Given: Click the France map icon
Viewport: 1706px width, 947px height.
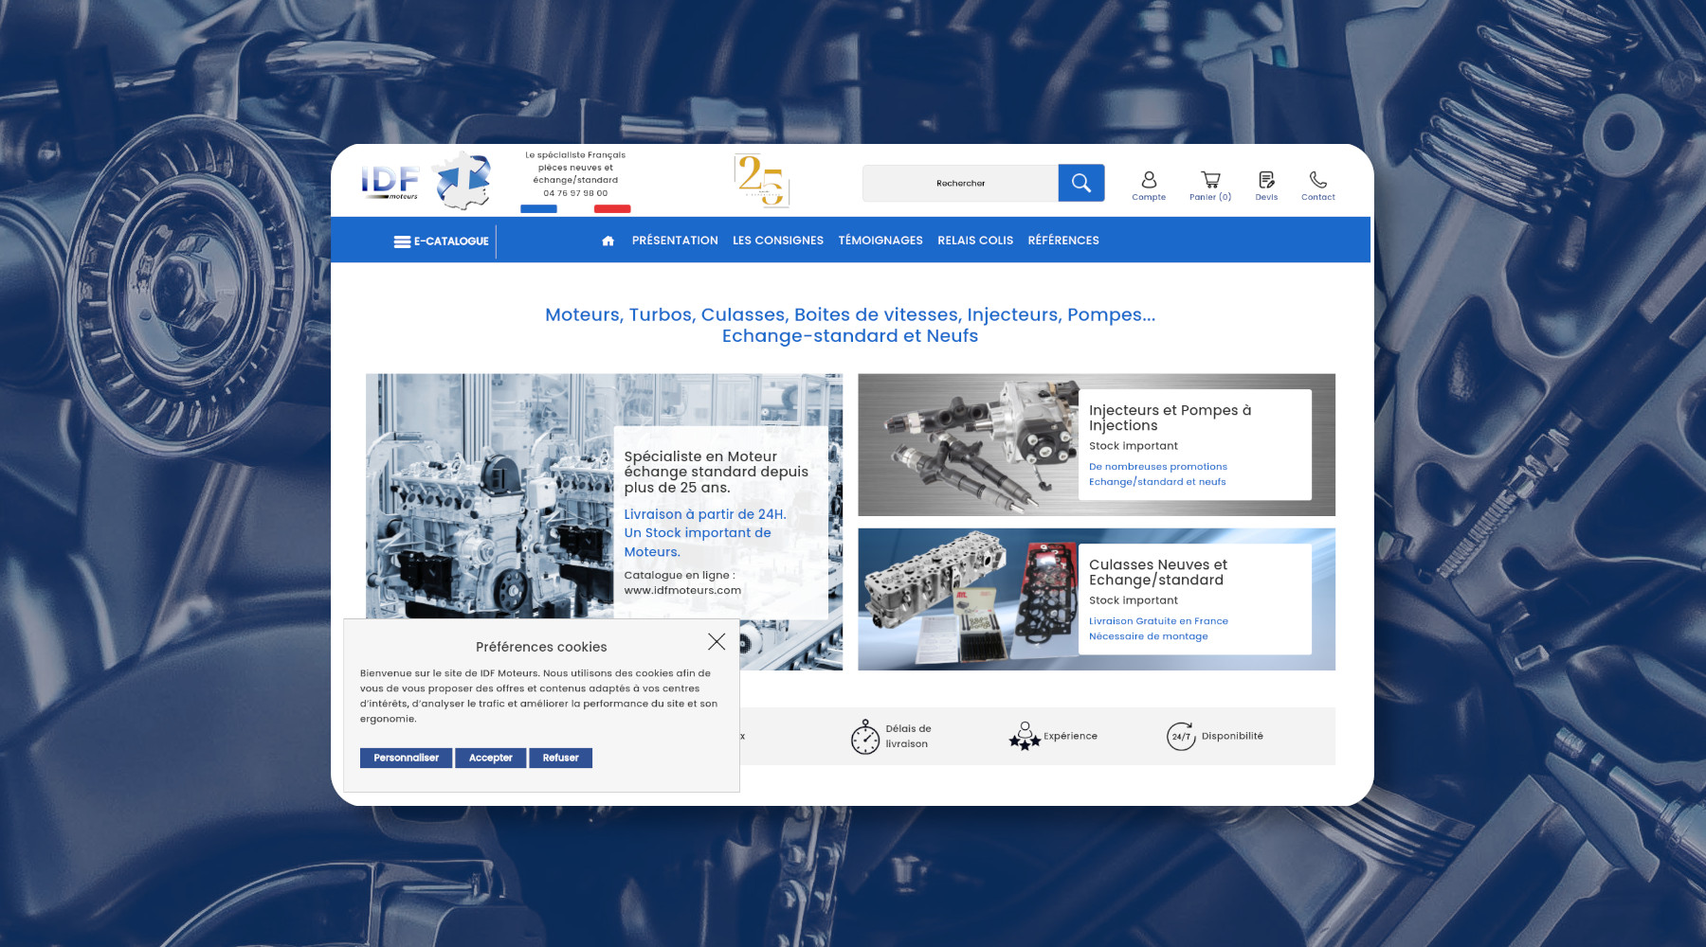Looking at the screenshot, I should (462, 180).
